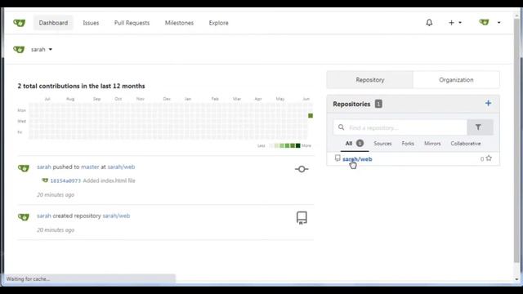Click the 'Added index.html file' commit message

tap(109, 180)
